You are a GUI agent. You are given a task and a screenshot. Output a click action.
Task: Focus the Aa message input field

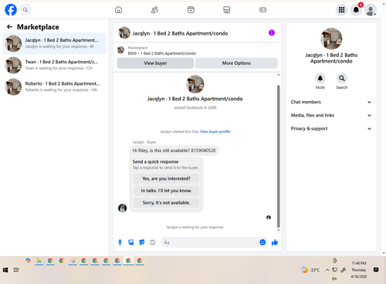tap(210, 242)
